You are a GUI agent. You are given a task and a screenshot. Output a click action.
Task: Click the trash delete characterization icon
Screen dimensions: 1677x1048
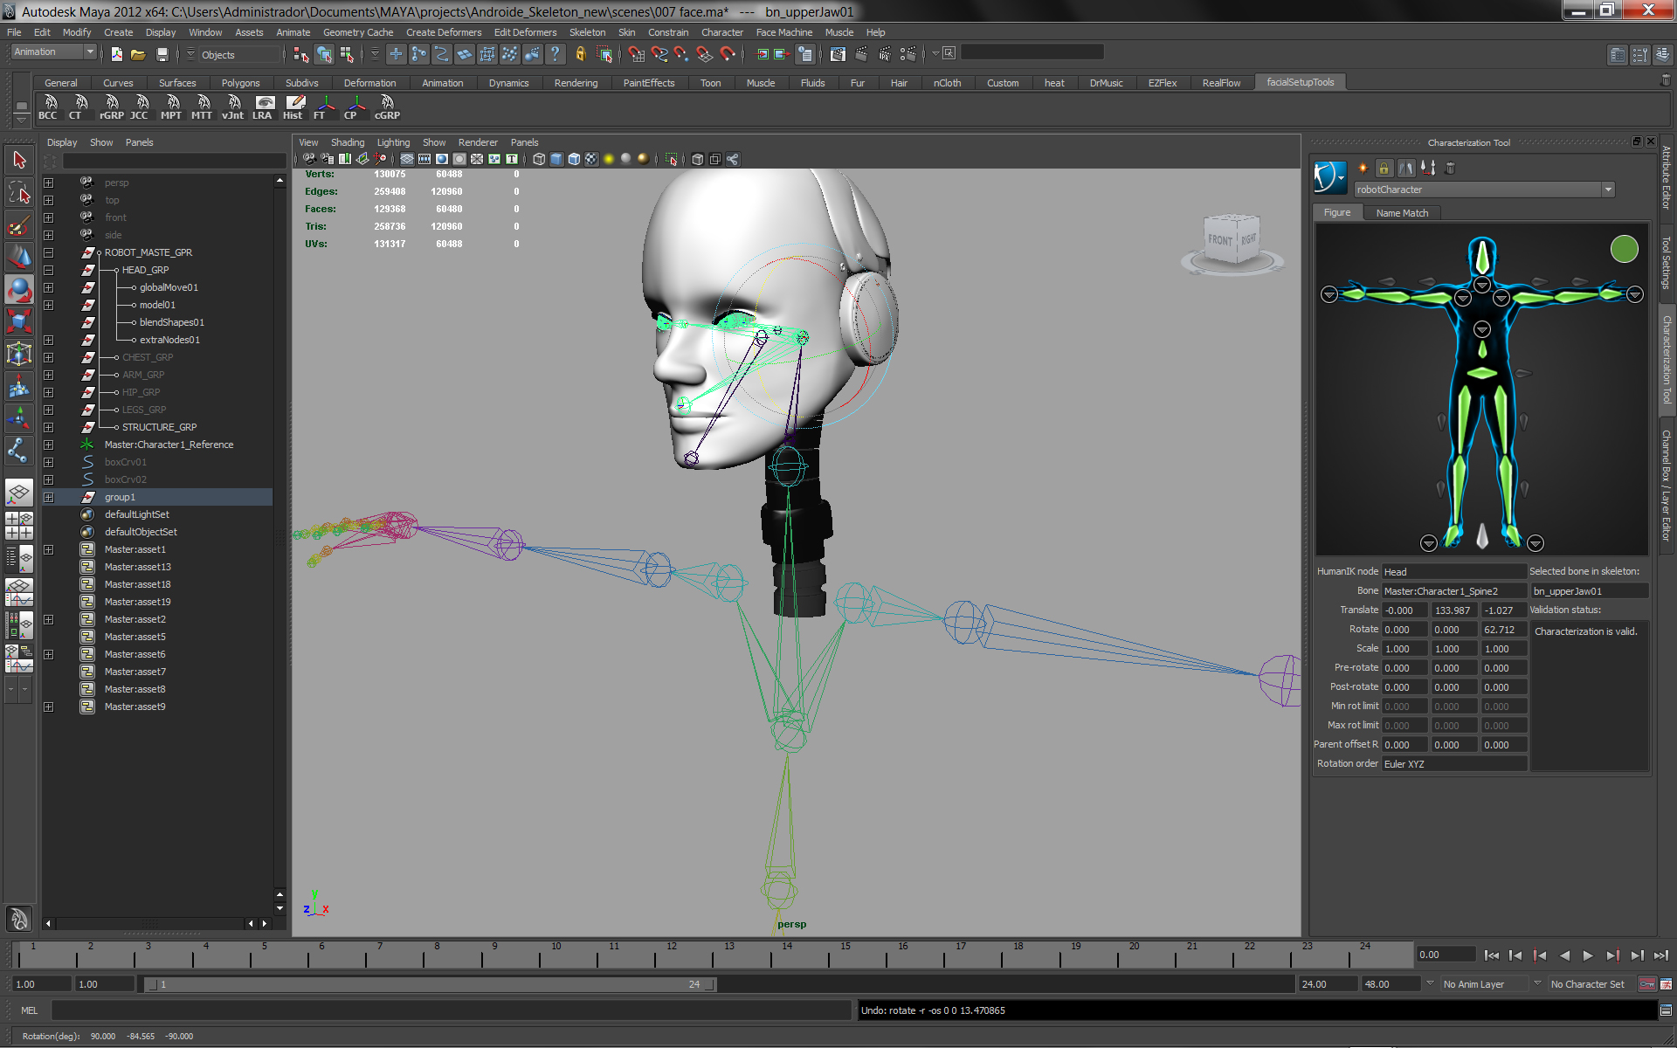1450,168
